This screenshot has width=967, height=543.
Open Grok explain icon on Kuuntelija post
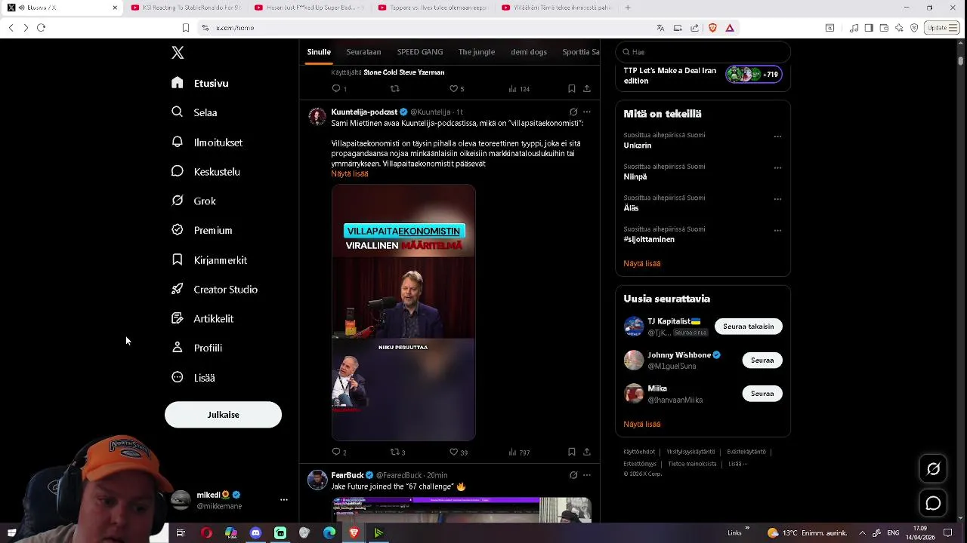click(573, 112)
